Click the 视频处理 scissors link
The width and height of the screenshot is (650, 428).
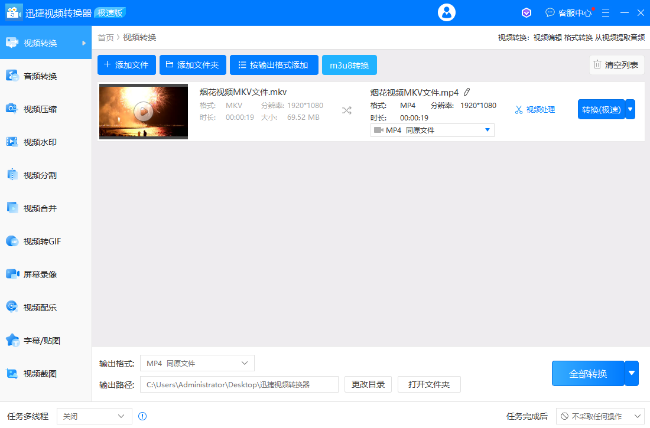[535, 110]
